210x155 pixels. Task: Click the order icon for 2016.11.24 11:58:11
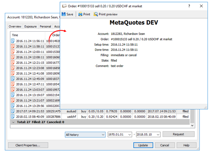coord(13,46)
